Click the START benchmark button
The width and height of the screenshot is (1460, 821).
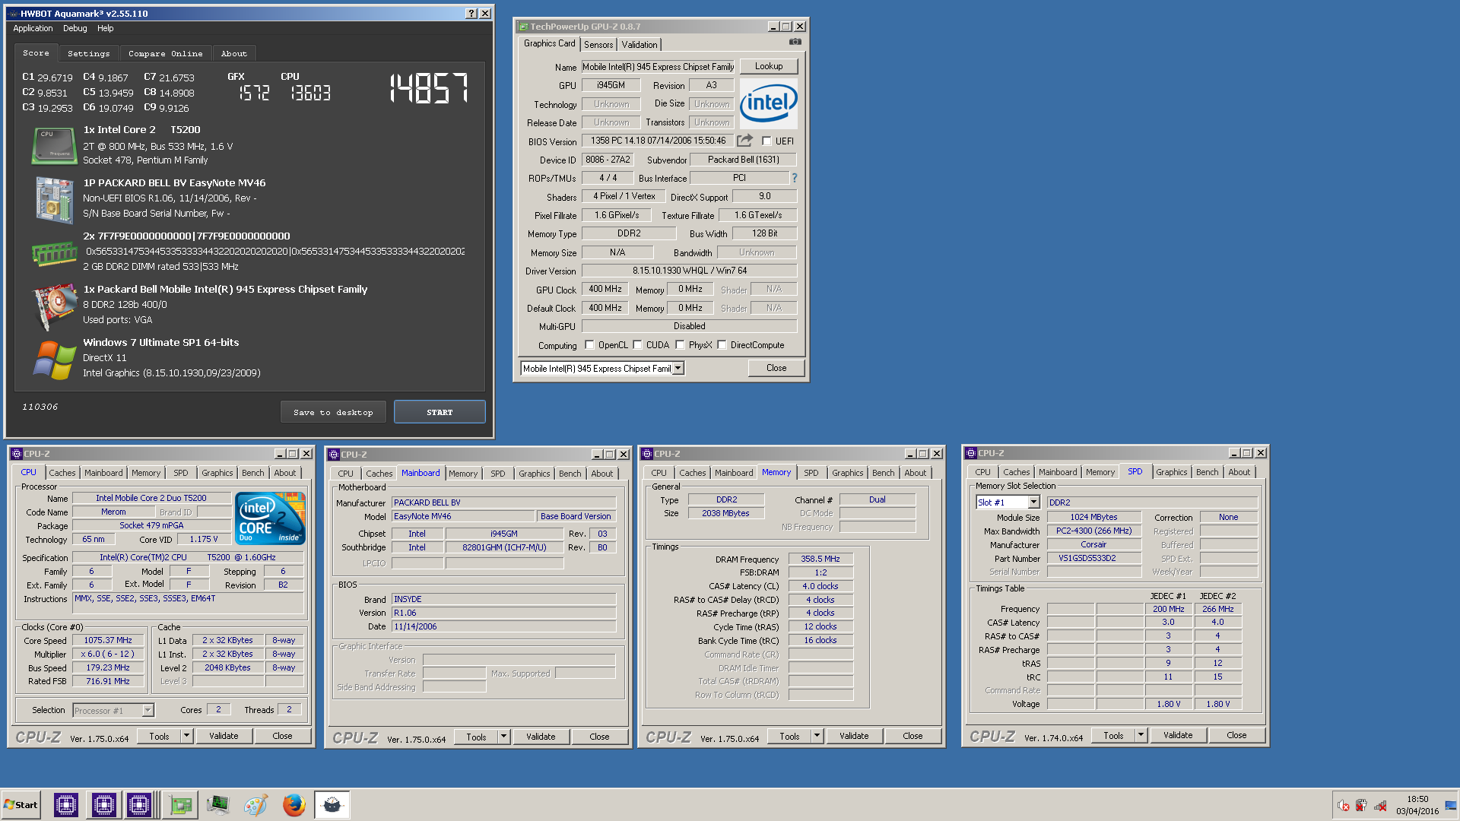(440, 412)
